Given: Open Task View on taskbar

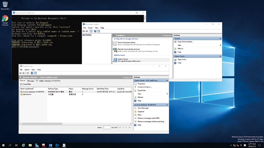Looking at the screenshot, I should coord(16,145).
